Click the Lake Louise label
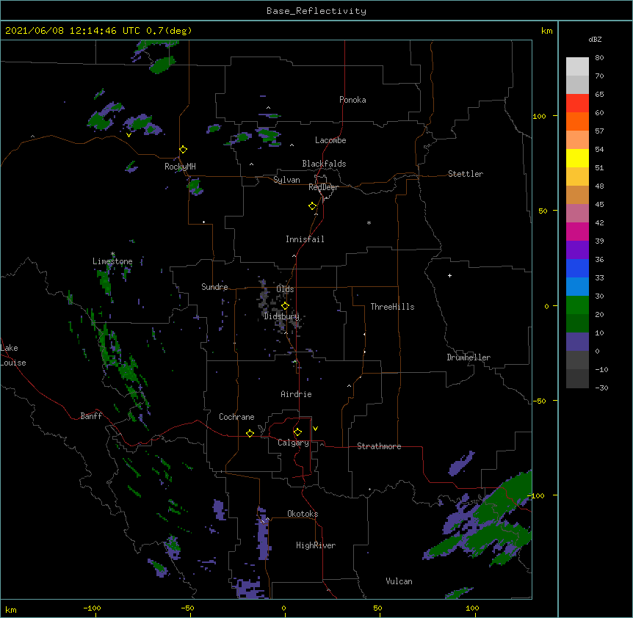 pos(13,355)
